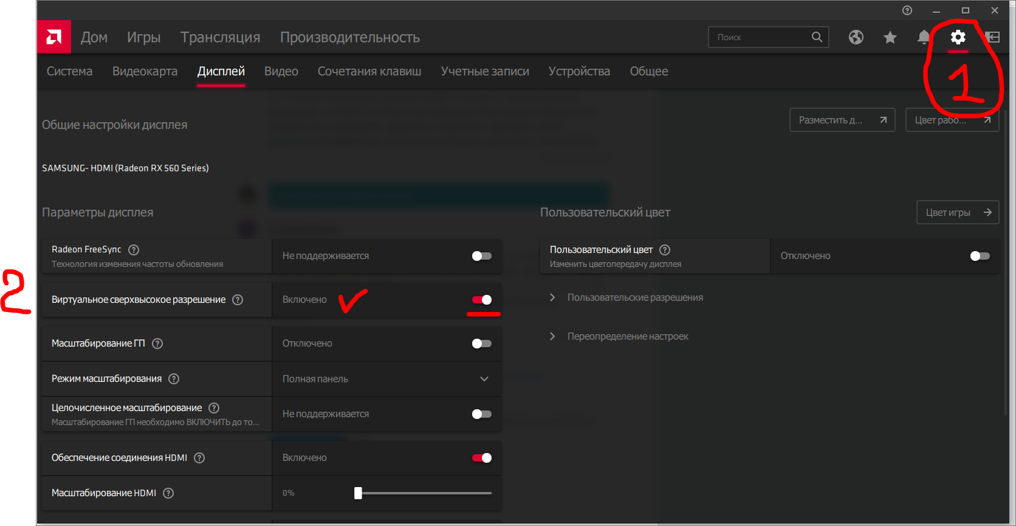
Task: Toggle the sidebar panel icon
Action: pos(992,37)
